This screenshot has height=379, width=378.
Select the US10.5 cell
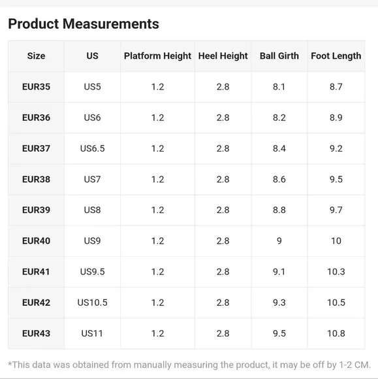coord(92,303)
